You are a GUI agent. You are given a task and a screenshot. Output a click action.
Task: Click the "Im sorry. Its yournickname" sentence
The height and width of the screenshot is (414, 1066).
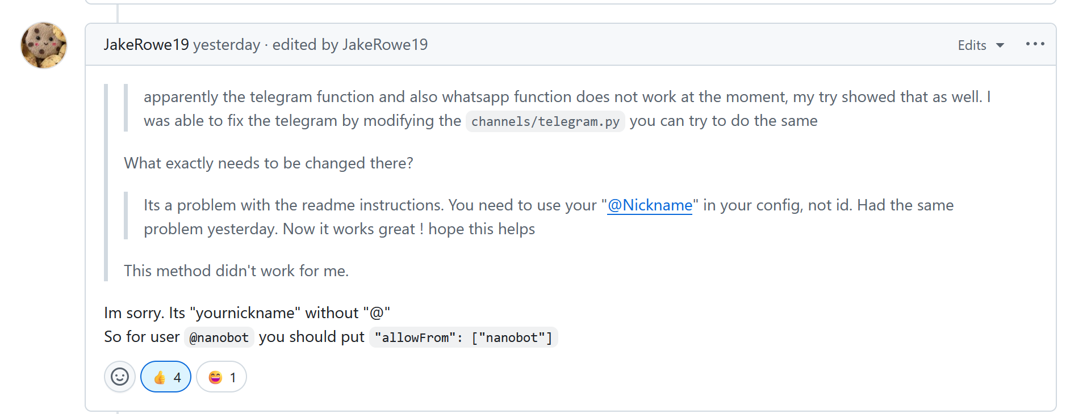point(246,313)
